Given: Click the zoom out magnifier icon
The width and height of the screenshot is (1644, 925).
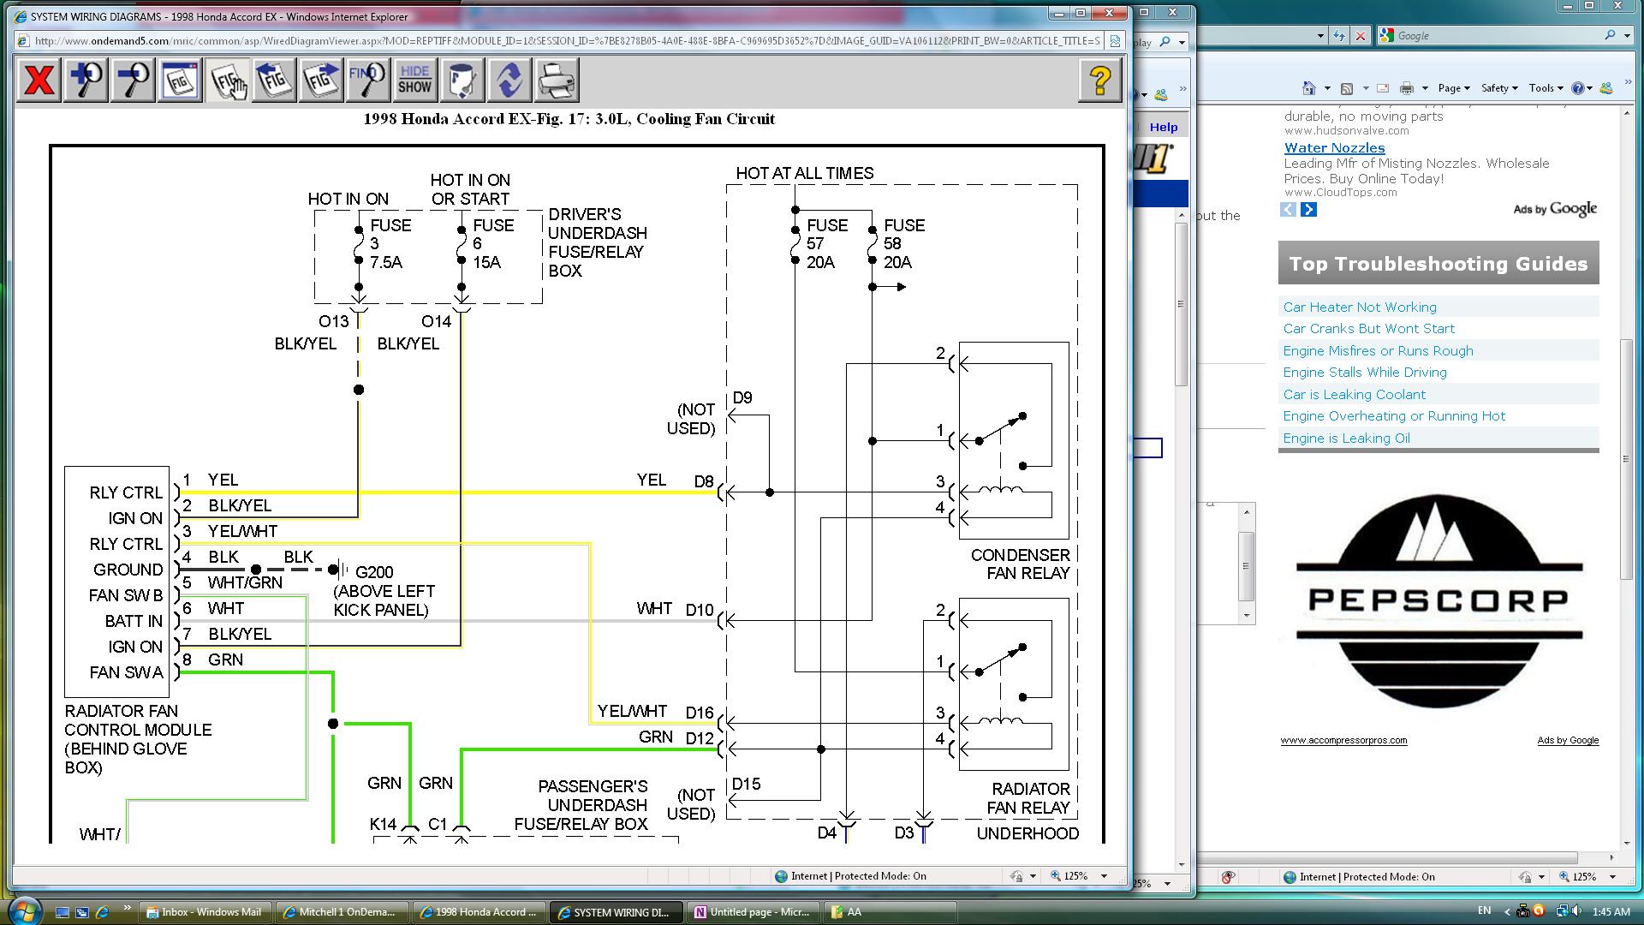Looking at the screenshot, I should [x=133, y=81].
